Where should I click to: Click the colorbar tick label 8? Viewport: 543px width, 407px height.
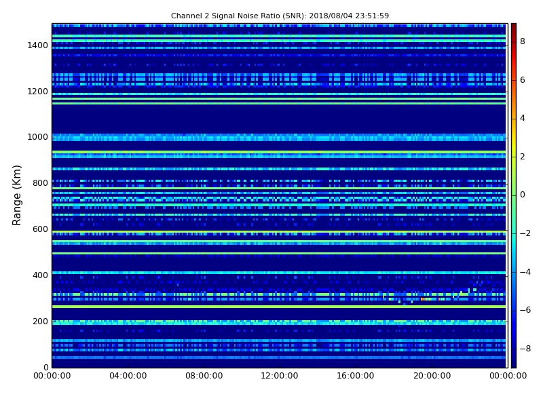[x=523, y=41]
